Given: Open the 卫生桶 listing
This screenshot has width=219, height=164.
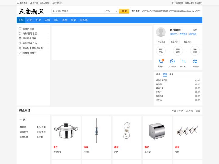Looking at the screenshot, I should tap(159, 100).
